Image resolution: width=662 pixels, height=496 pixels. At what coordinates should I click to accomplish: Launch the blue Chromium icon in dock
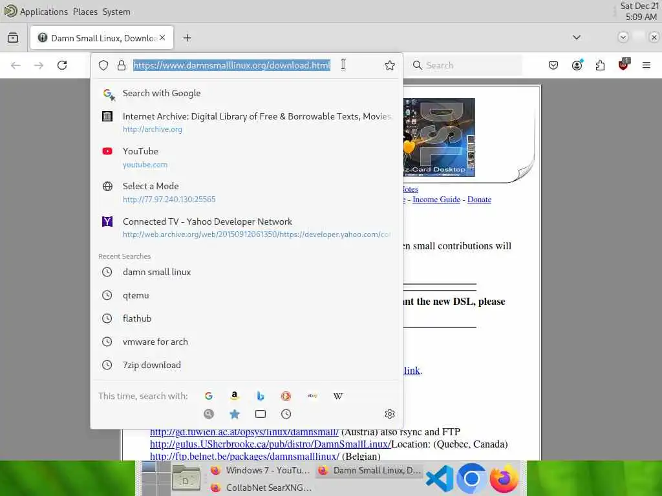pos(471,479)
